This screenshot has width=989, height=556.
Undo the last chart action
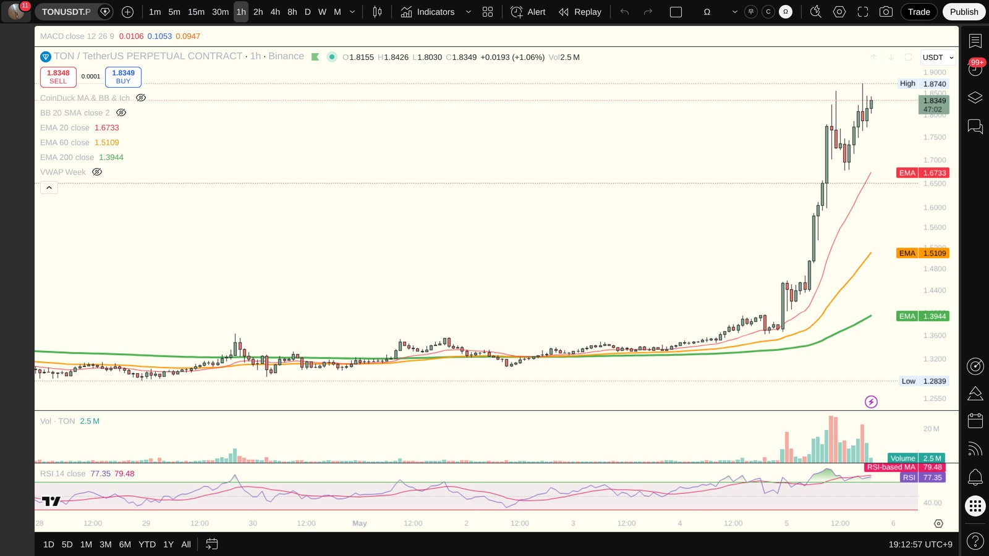tap(625, 12)
